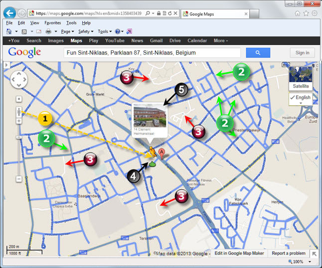Open the Help menu
Image resolution: width=322 pixels, height=268 pixels.
point(86,23)
